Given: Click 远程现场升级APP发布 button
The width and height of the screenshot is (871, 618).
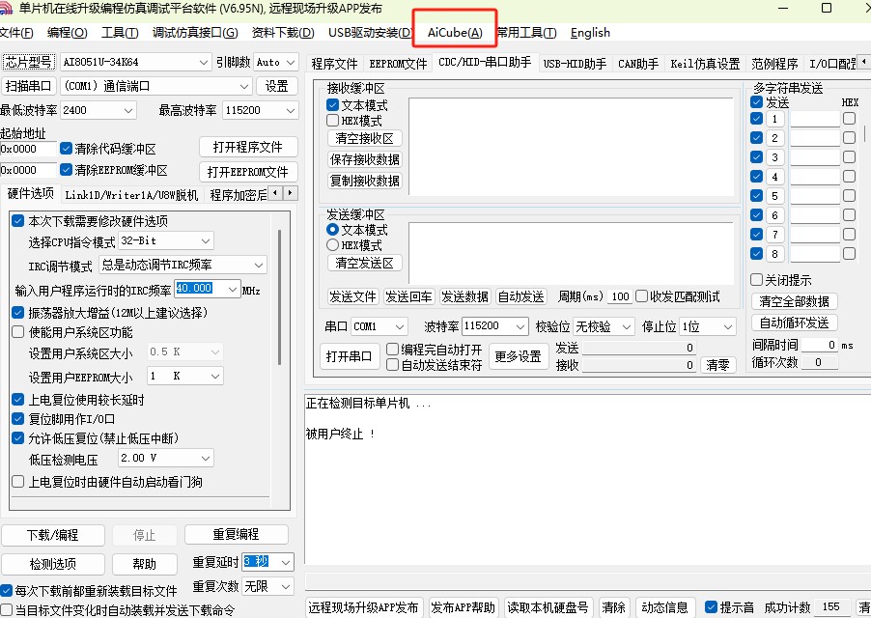Looking at the screenshot, I should point(364,607).
